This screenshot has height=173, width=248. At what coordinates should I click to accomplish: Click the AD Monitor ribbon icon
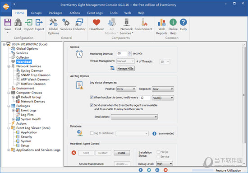click(x=112, y=22)
